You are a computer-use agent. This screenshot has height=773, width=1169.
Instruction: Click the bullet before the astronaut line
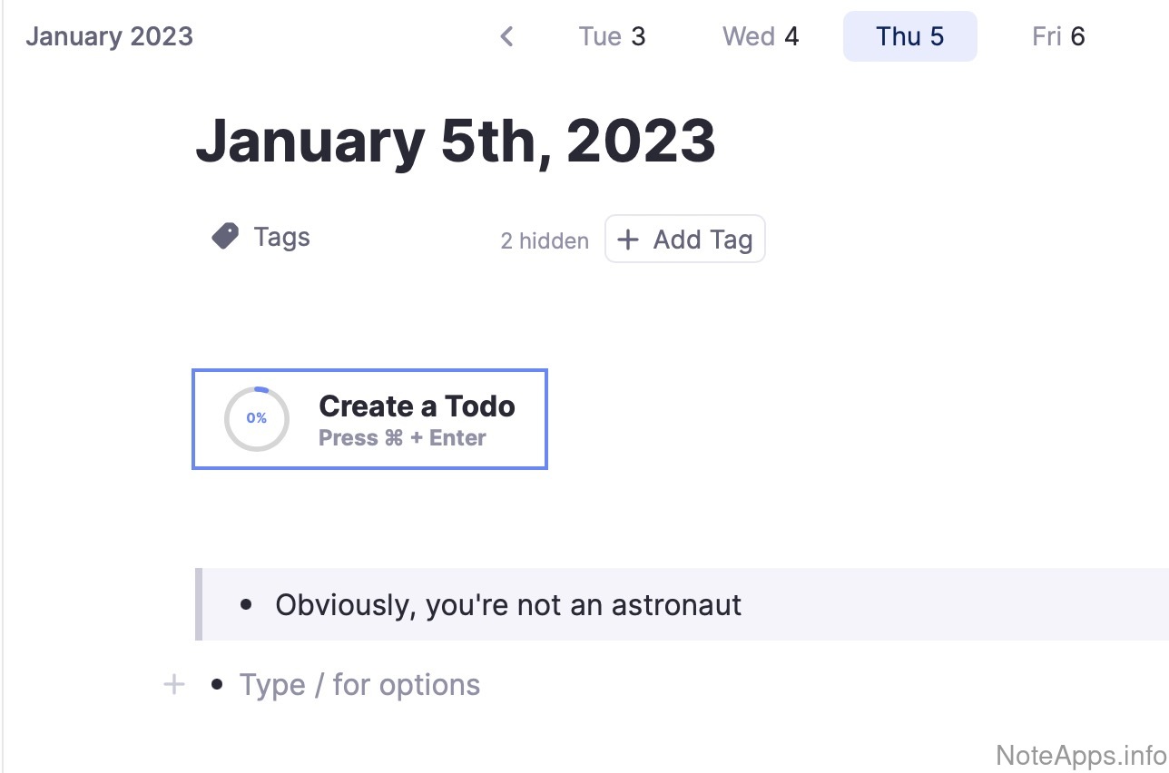click(x=246, y=605)
